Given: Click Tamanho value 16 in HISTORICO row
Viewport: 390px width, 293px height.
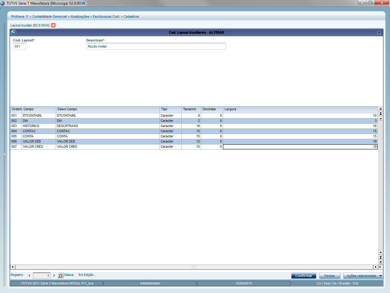Looking at the screenshot, I should [191, 126].
